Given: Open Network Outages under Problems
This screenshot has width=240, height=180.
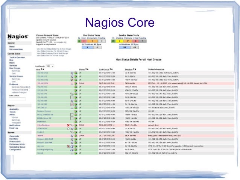Looking at the screenshot, I should [x=19, y=92].
